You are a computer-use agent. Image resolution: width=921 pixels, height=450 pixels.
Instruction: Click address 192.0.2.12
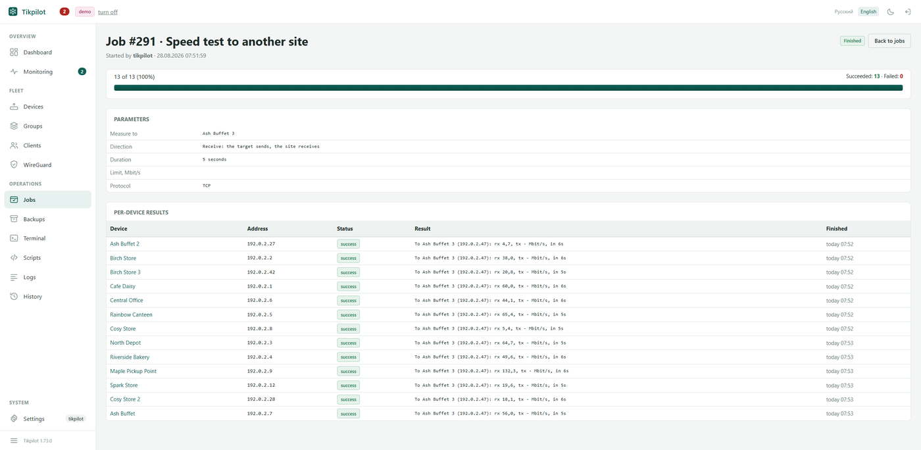[x=261, y=386]
